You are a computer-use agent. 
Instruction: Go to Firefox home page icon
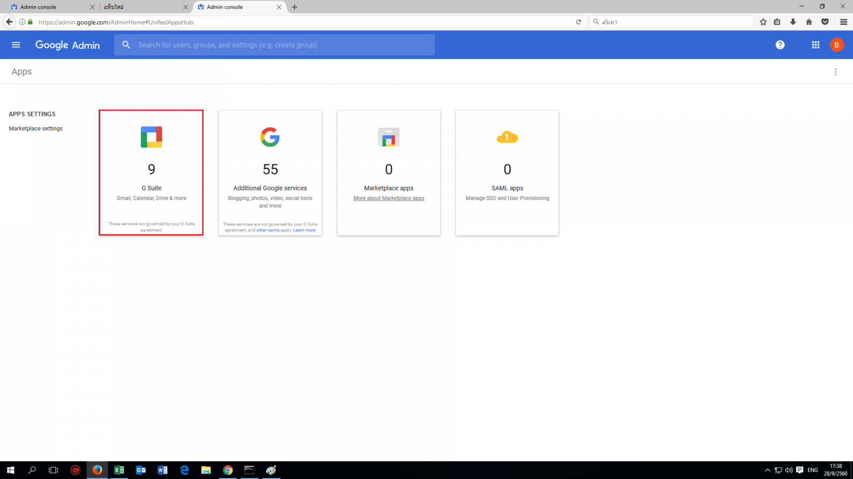(809, 22)
